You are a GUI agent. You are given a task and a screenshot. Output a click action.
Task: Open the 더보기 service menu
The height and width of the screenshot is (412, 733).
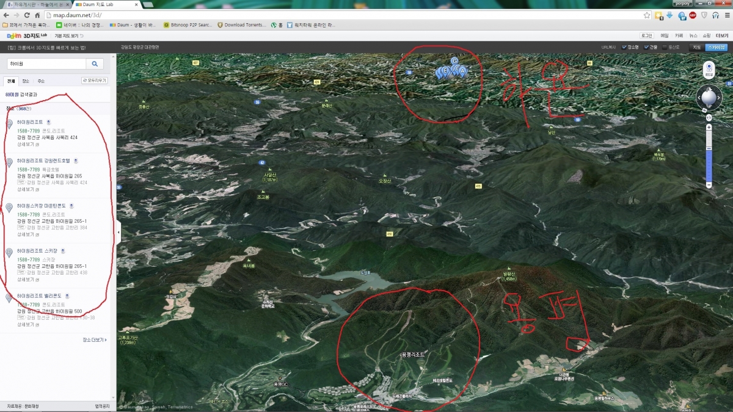coord(723,36)
